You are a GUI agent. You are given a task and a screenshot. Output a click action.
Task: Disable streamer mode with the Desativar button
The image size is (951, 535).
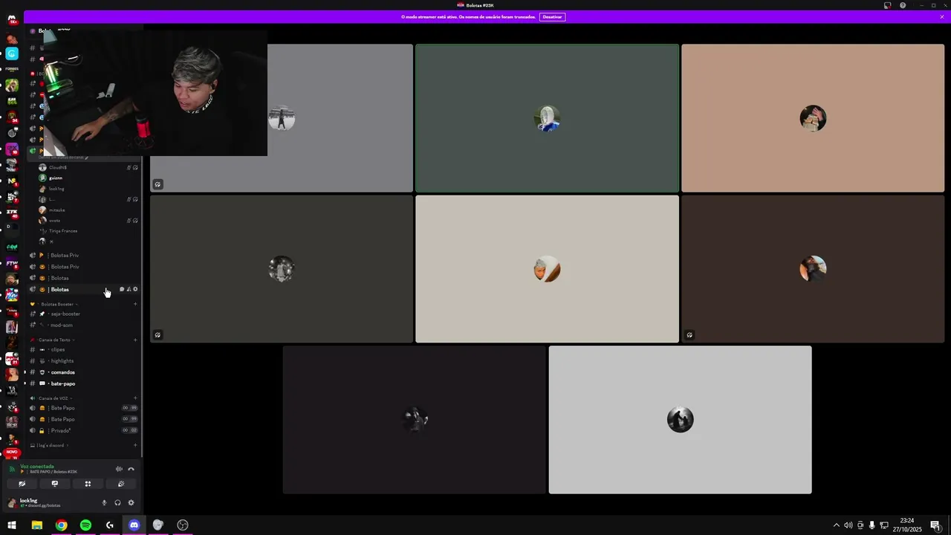[552, 16]
